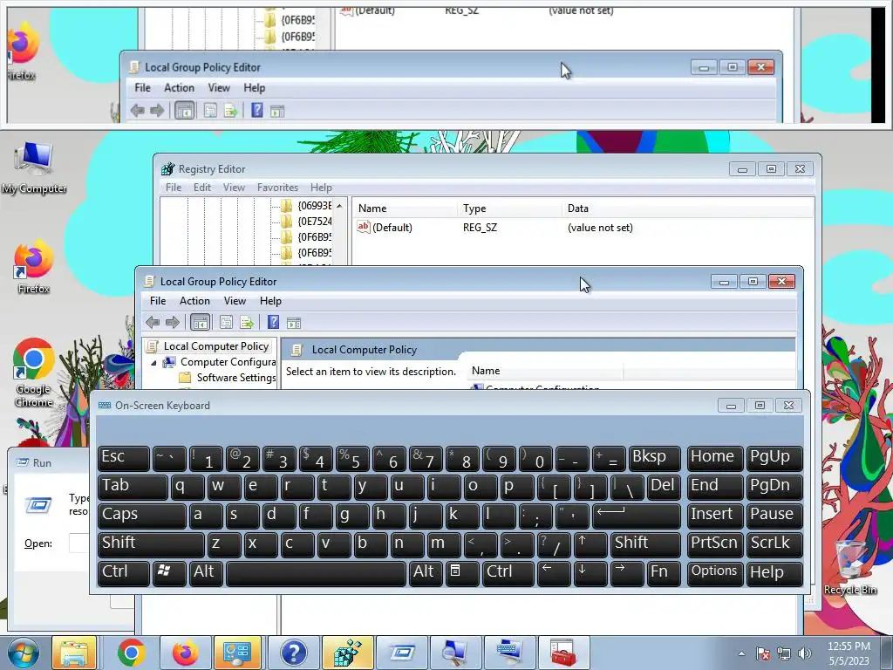This screenshot has height=670, width=893.
Task: Click the show/hide action pane toolbar icon
Action: 294,323
